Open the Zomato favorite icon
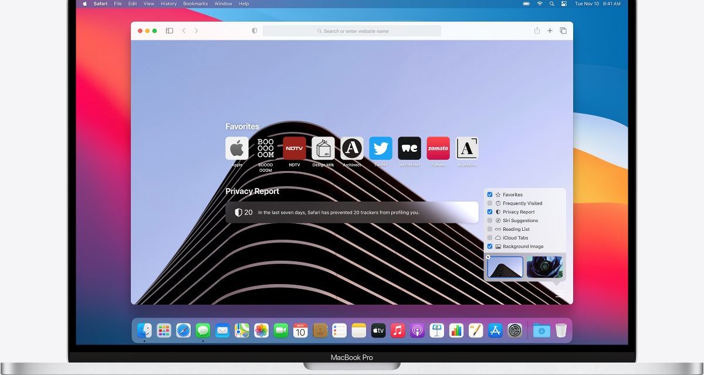 click(x=438, y=148)
